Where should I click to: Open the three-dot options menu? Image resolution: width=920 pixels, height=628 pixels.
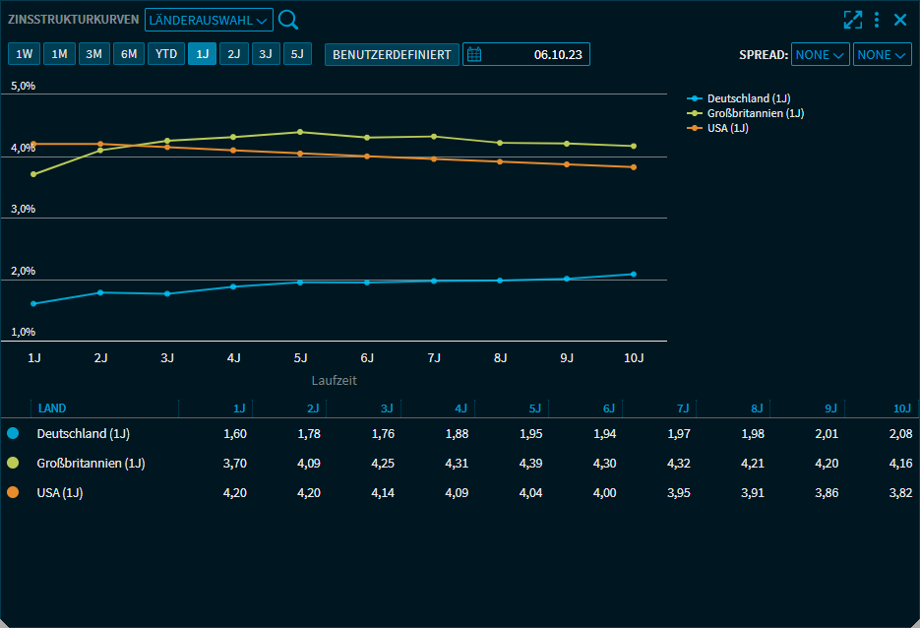[876, 20]
